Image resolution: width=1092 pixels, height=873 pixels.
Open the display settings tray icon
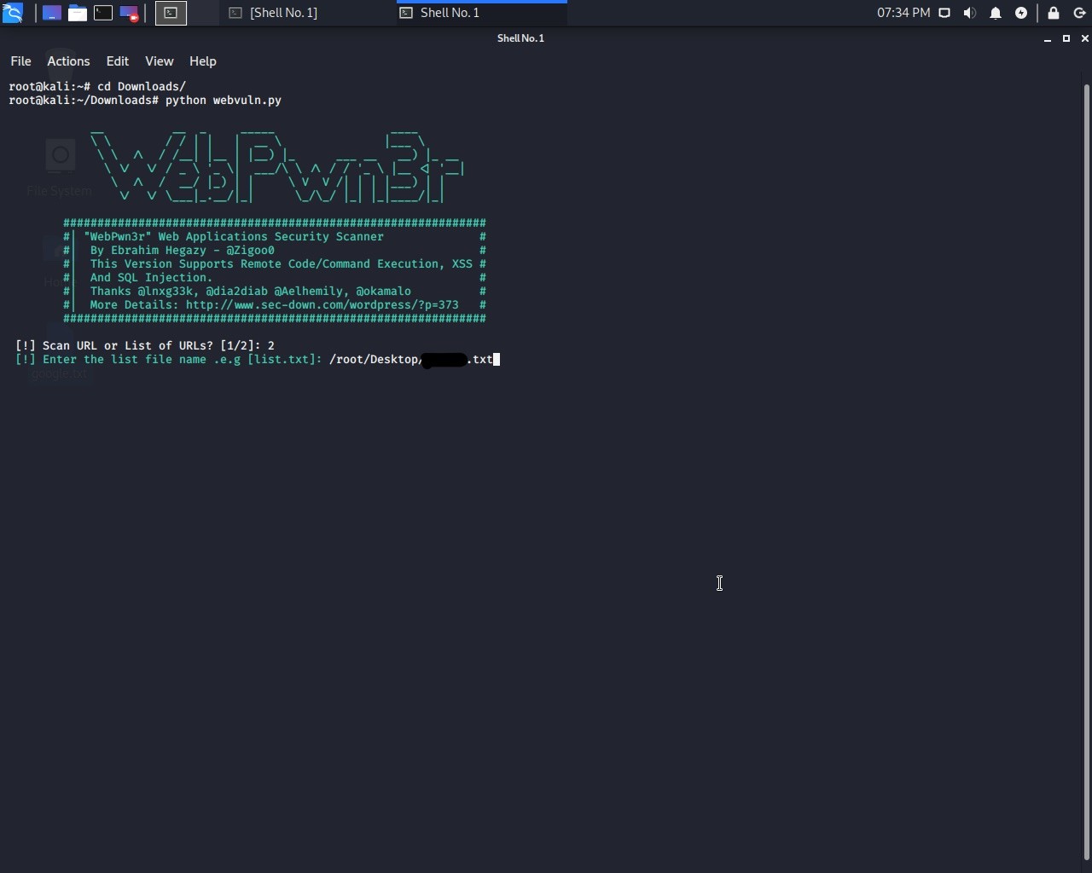click(944, 13)
